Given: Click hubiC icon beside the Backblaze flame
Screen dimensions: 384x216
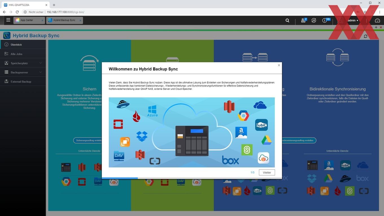Looking at the screenshot, I should click(257, 191).
